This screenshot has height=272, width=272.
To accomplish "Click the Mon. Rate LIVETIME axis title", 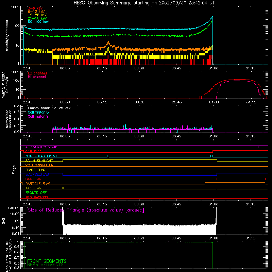I will (8, 255).
